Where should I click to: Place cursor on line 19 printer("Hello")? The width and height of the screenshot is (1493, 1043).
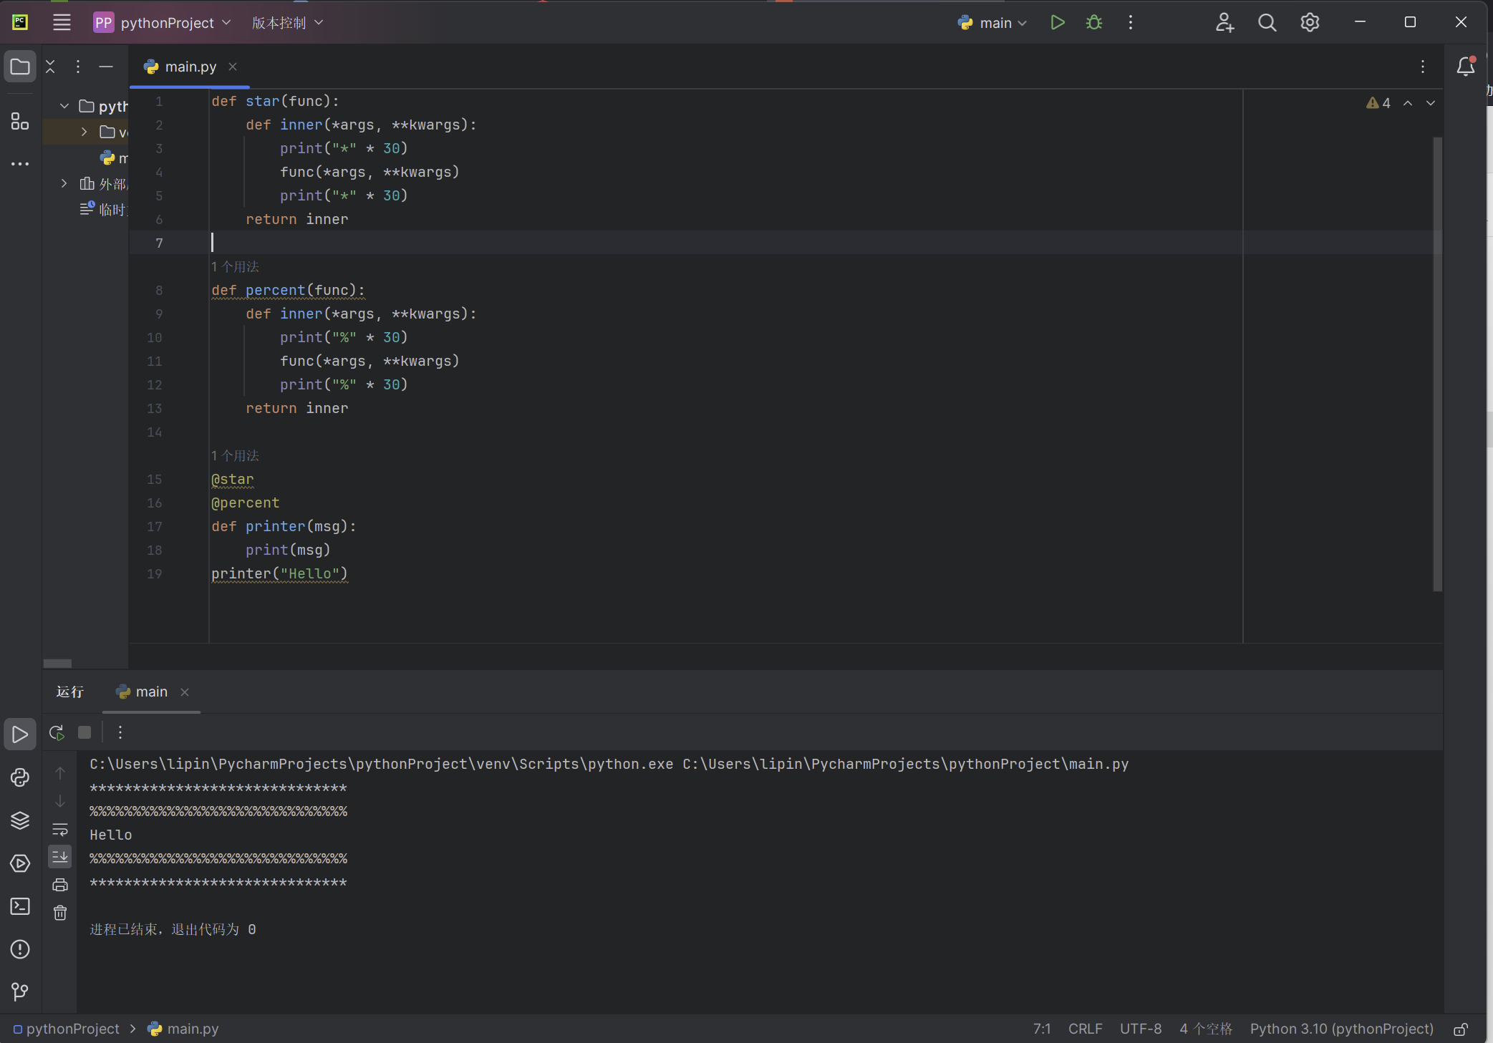pos(279,573)
